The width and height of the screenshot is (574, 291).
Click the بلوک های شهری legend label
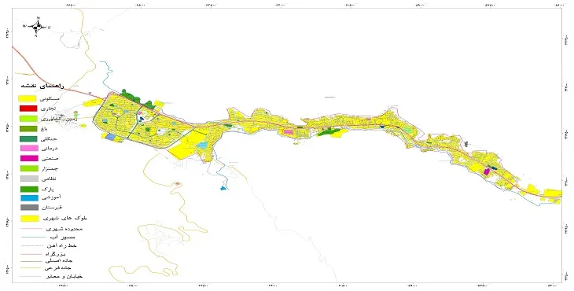(x=64, y=218)
